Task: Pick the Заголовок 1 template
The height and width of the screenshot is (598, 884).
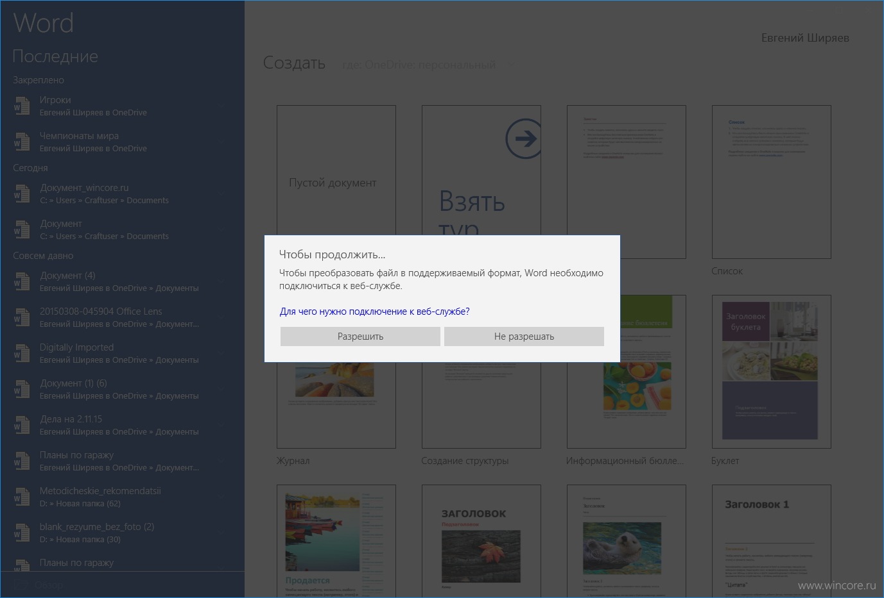Action: (771, 541)
